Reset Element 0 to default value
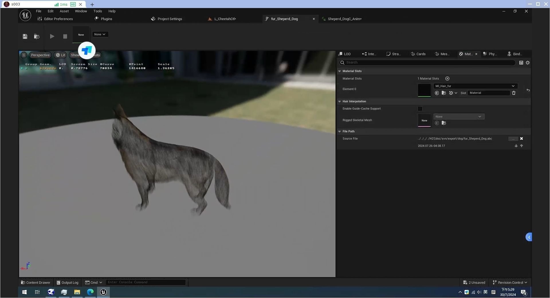The height and width of the screenshot is (298, 550). pos(528,90)
